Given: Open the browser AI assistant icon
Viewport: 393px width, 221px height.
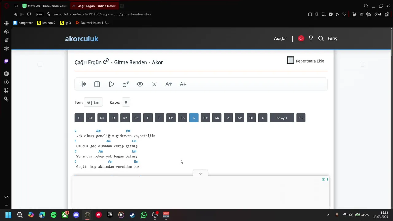Looking at the screenshot, I should [x=377, y=14].
